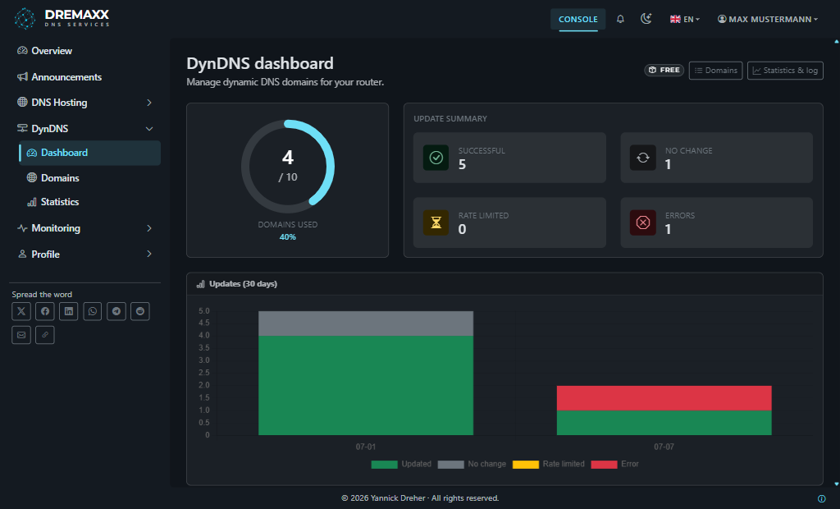Share on X (Twitter)
840x509 pixels.
point(21,312)
